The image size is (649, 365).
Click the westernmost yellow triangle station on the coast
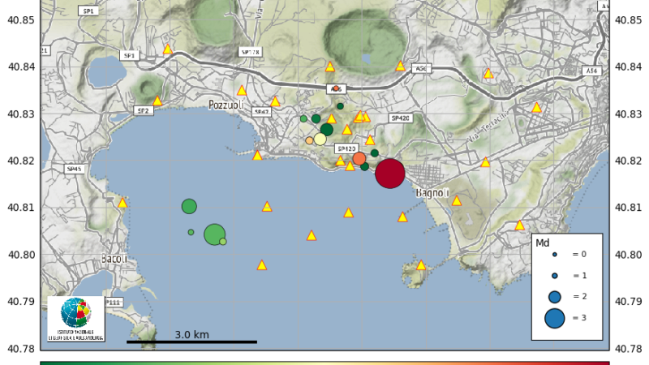[x=122, y=203]
